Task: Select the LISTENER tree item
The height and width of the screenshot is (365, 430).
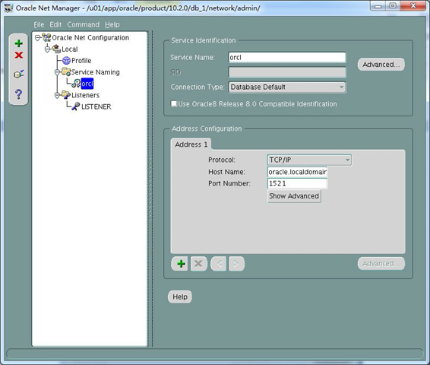Action: tap(96, 106)
